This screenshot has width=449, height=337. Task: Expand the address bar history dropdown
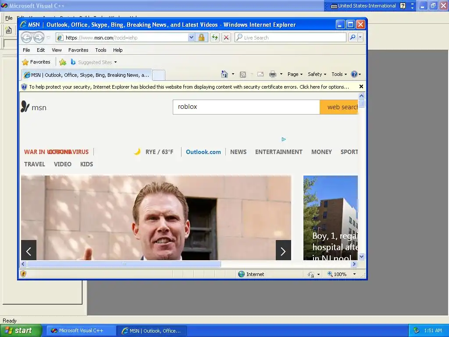[191, 38]
